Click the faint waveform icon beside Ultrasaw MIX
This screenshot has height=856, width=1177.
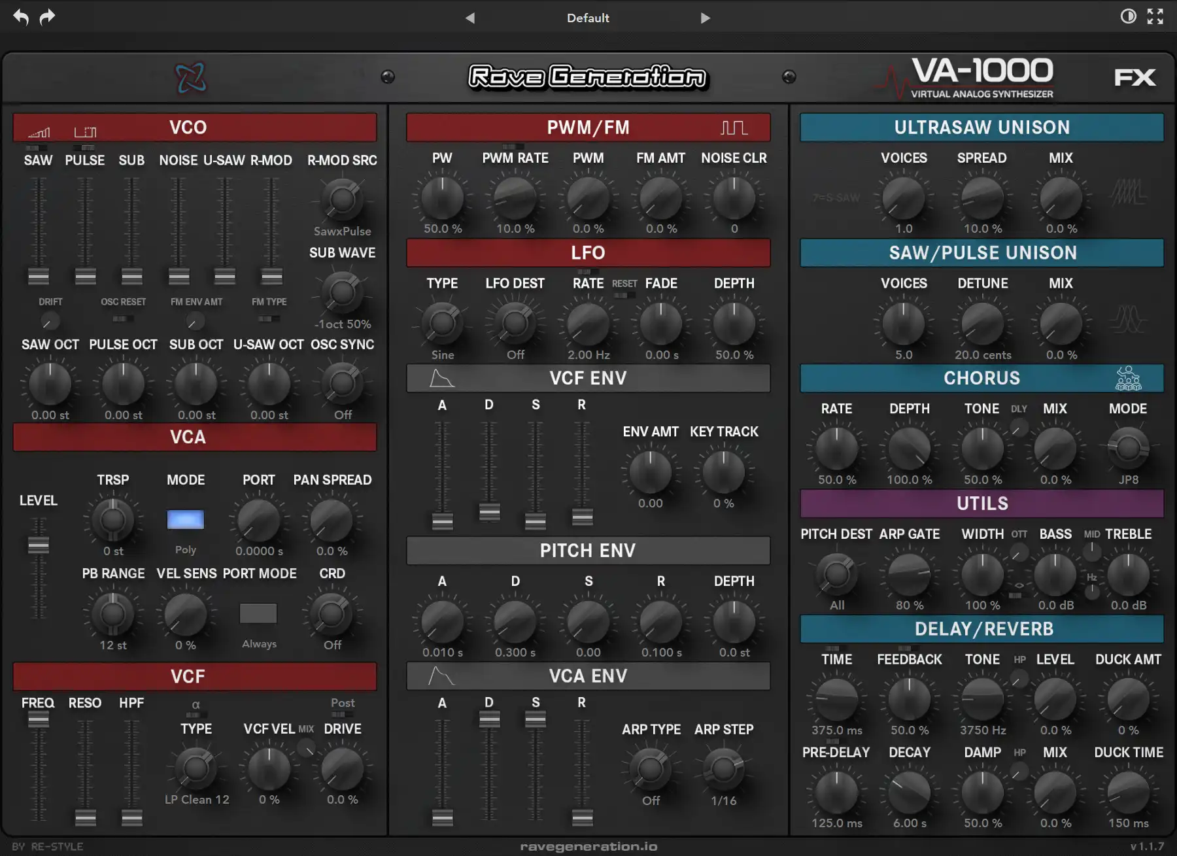(x=1129, y=192)
